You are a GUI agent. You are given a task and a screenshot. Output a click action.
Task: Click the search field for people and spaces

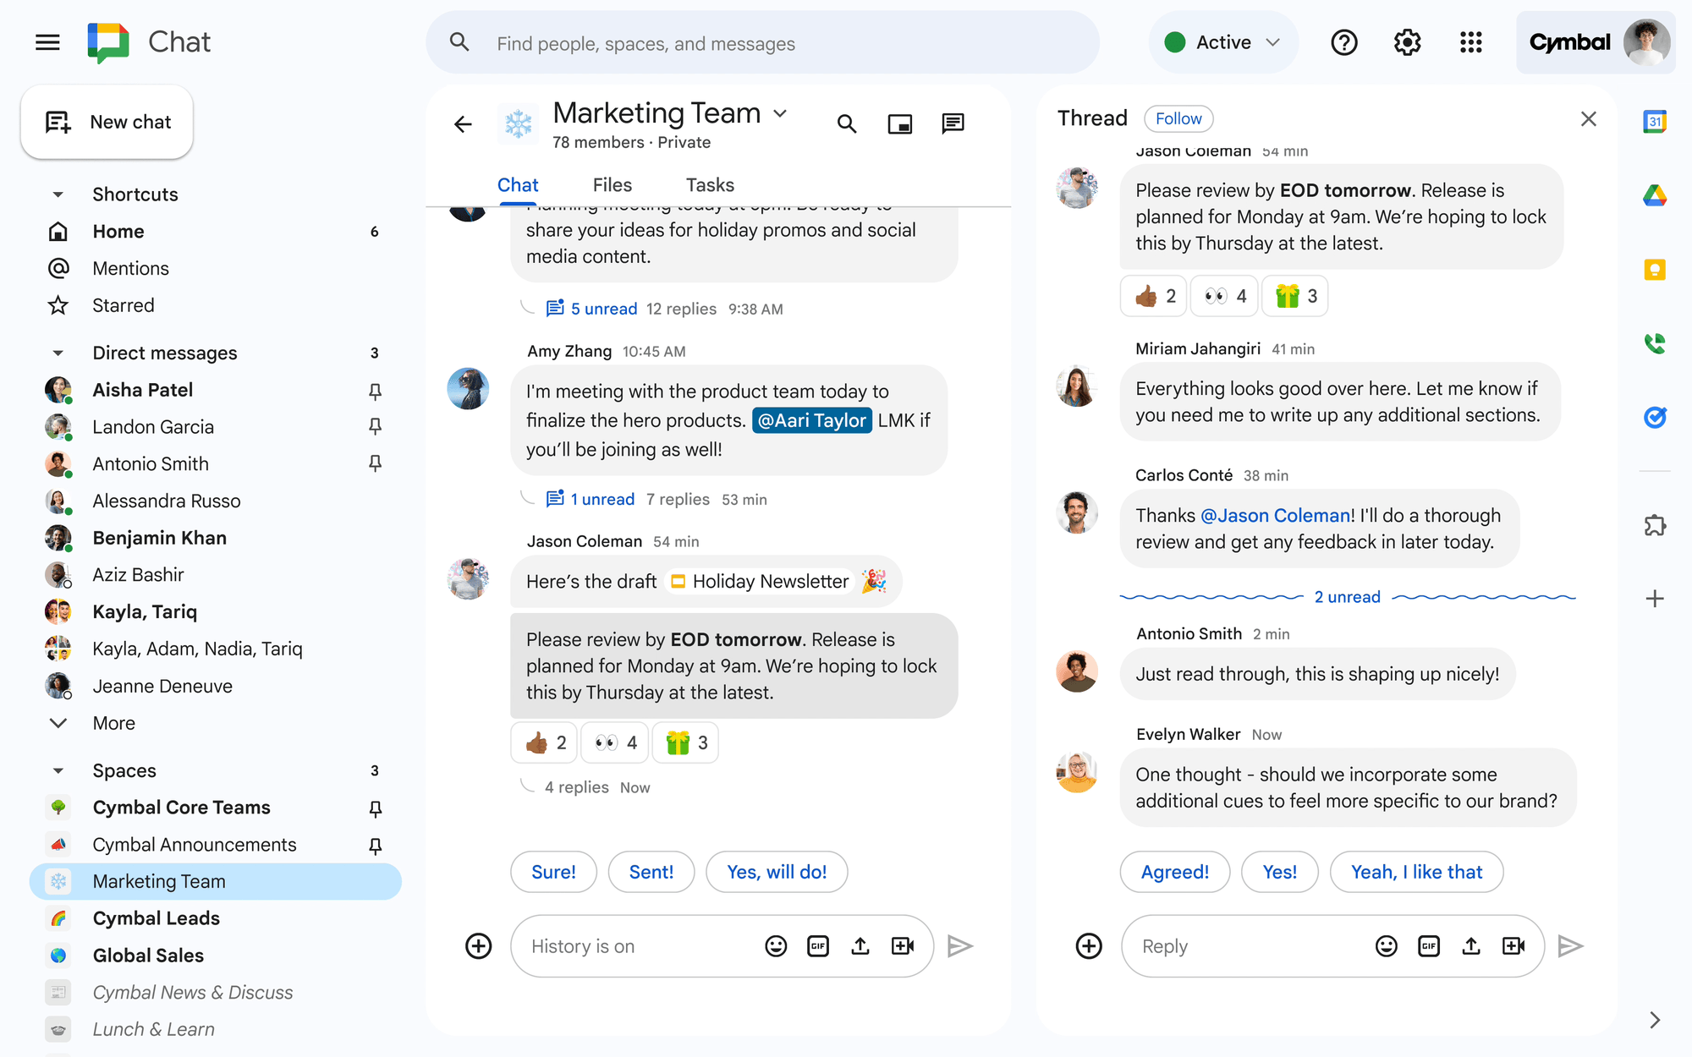762,43
